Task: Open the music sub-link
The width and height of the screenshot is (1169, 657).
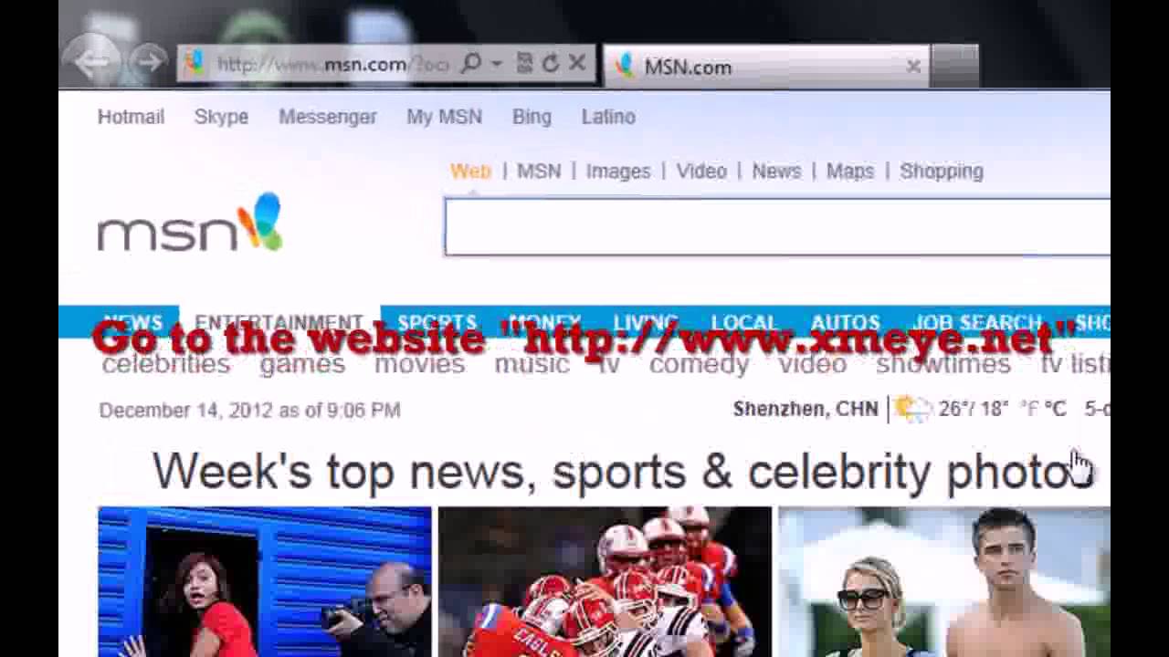Action: pos(532,364)
